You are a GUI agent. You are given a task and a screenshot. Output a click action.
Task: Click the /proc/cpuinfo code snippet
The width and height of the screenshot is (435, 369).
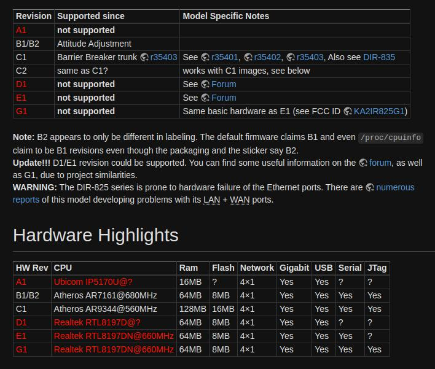391,138
